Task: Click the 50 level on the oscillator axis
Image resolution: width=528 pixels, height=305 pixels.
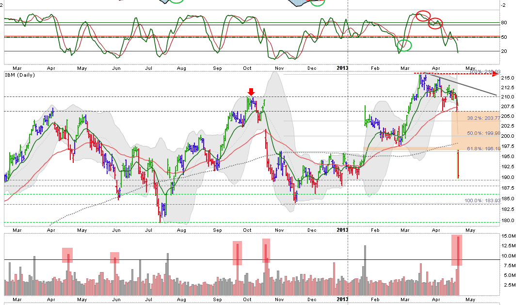Action: coord(504,37)
